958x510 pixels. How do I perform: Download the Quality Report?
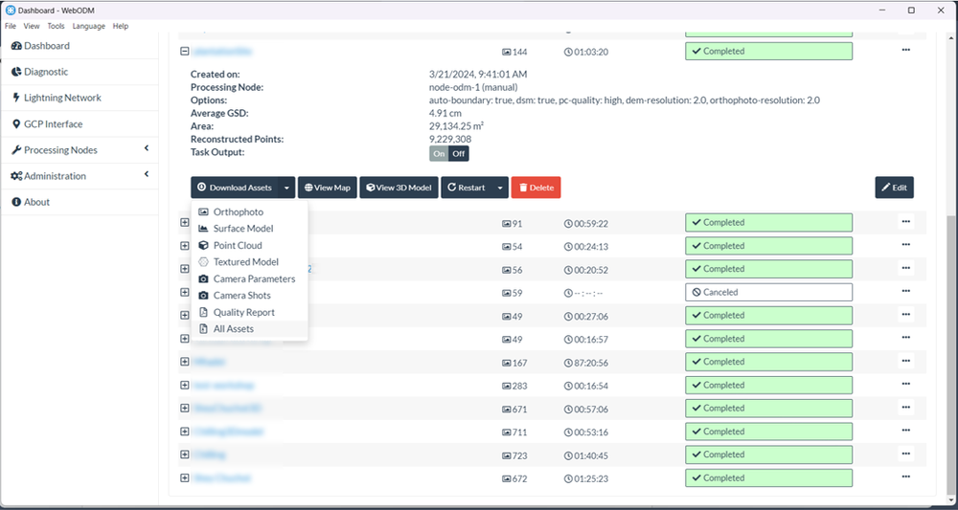click(249, 312)
